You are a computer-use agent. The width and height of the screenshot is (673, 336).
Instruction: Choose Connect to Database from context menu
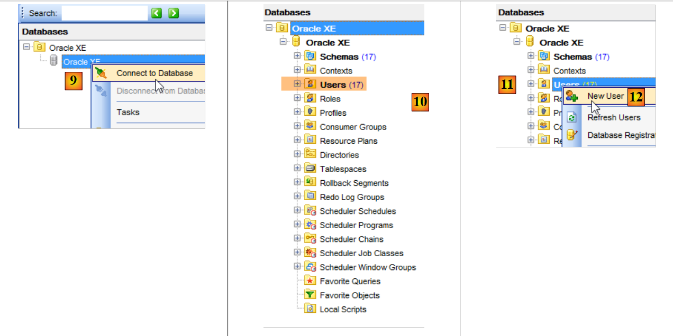154,73
